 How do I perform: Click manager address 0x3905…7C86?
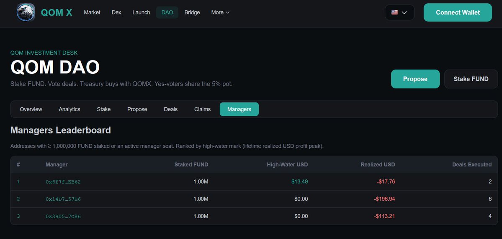pyautogui.click(x=63, y=216)
